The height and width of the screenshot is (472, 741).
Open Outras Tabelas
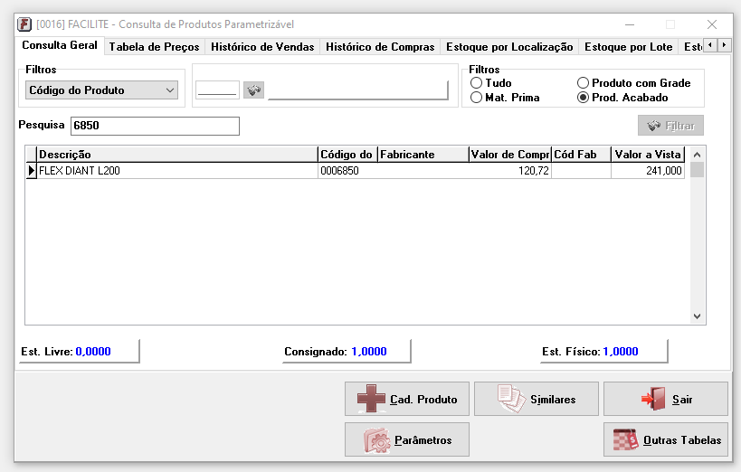pos(666,439)
